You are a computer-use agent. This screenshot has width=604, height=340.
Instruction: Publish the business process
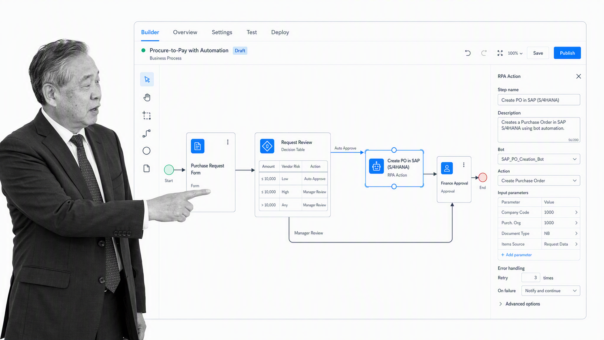[567, 53]
